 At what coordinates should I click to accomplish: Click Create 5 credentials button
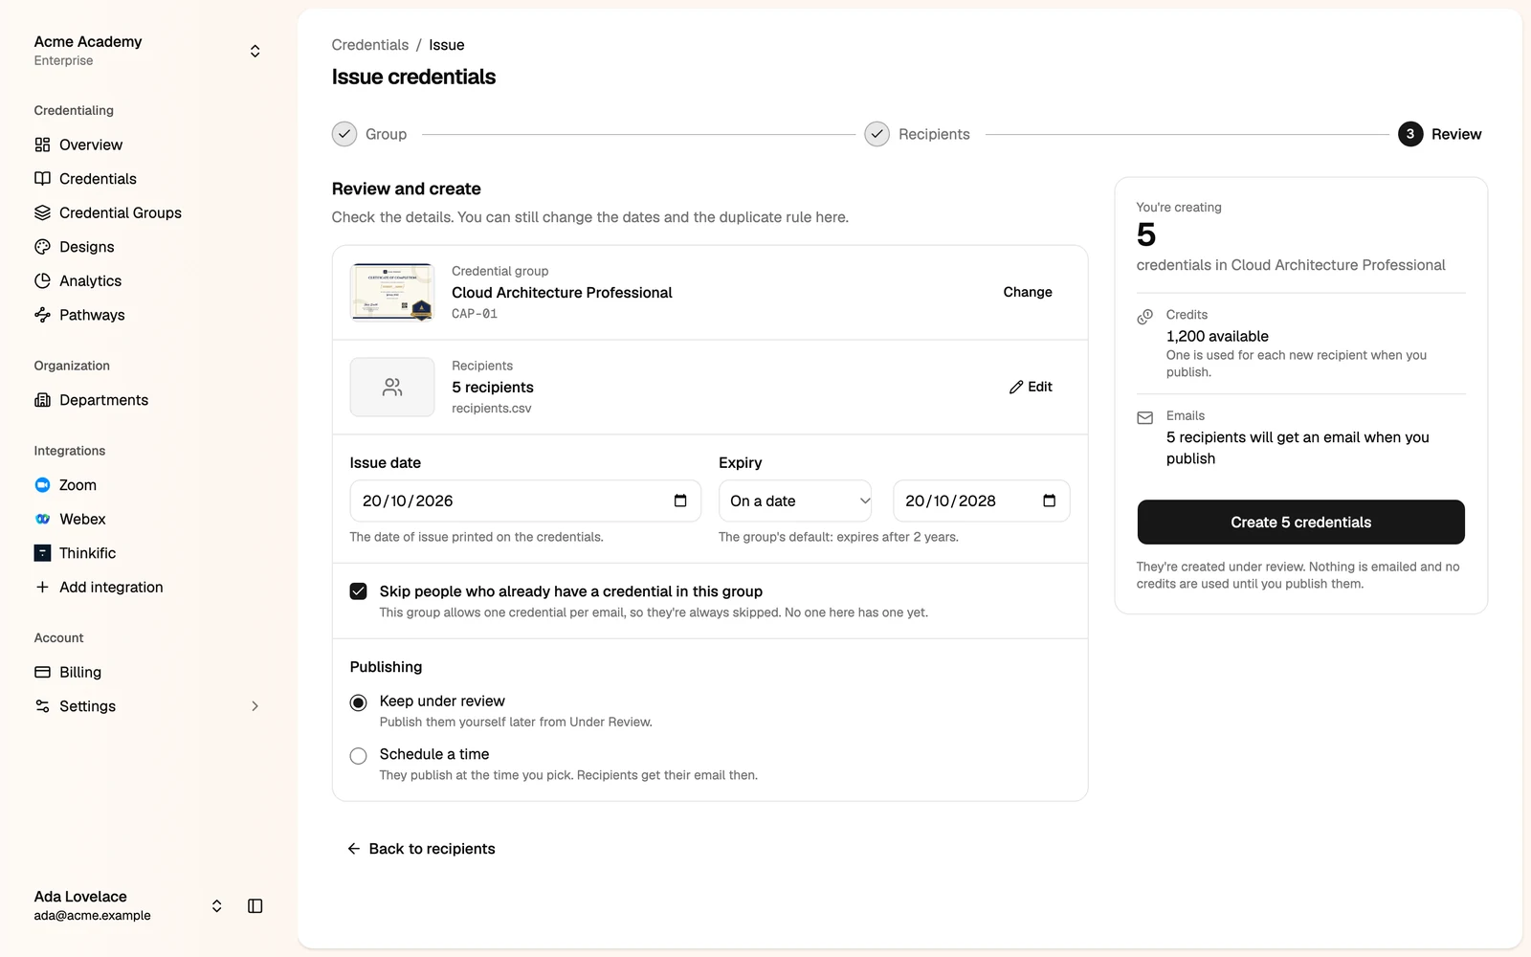1300,523
